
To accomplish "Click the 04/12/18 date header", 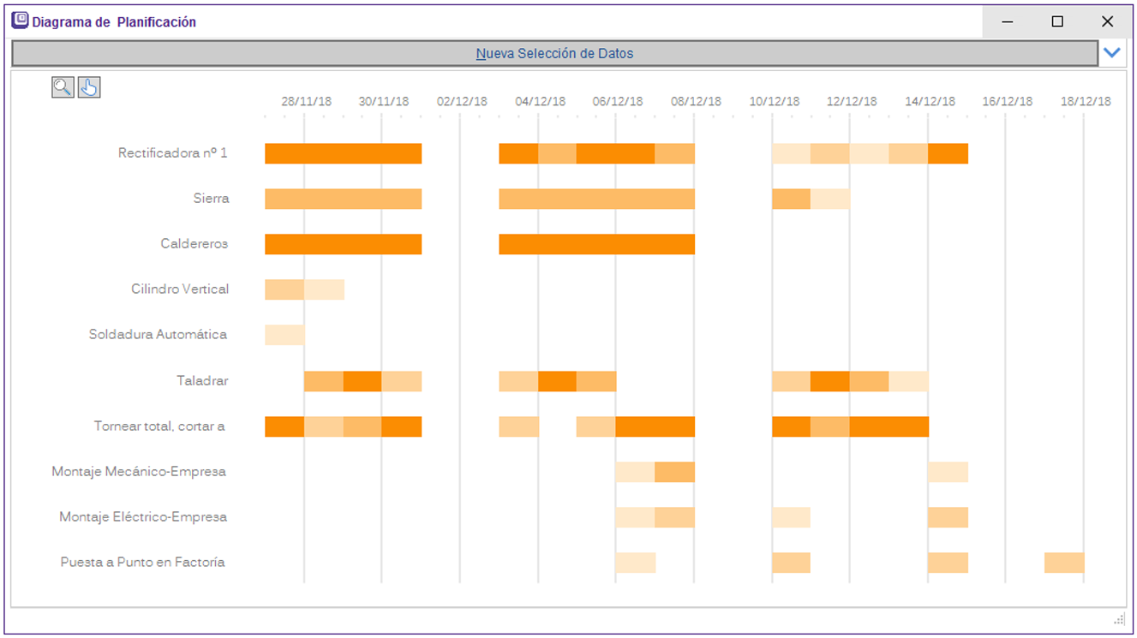I will (x=540, y=101).
